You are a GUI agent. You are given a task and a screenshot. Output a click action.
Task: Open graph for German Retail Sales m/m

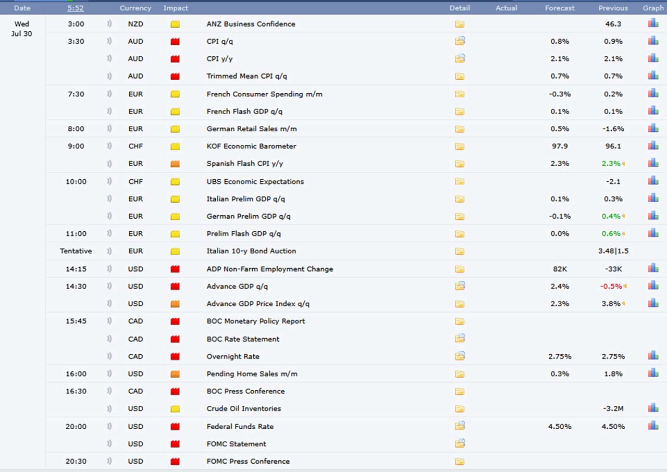(653, 128)
